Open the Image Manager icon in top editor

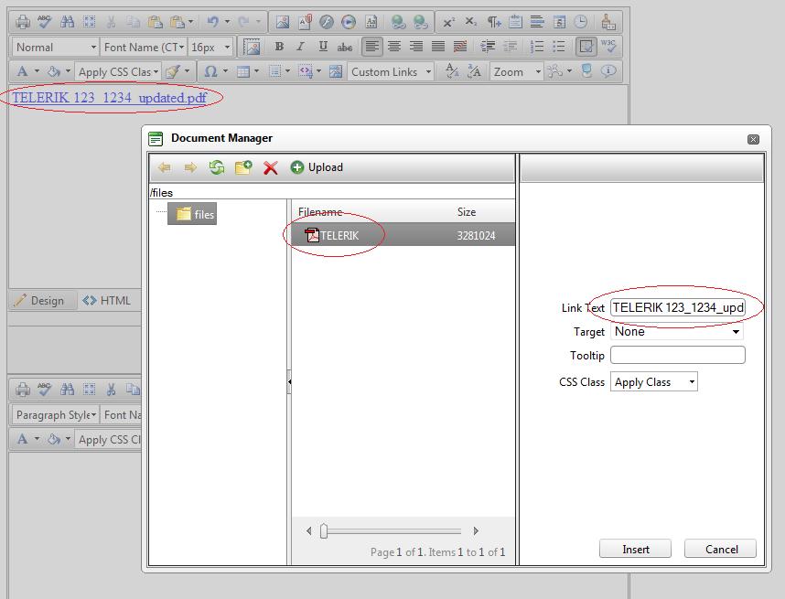[x=283, y=22]
